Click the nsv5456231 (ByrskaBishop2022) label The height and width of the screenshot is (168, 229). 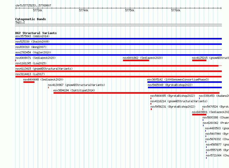pyautogui.click(x=173, y=107)
